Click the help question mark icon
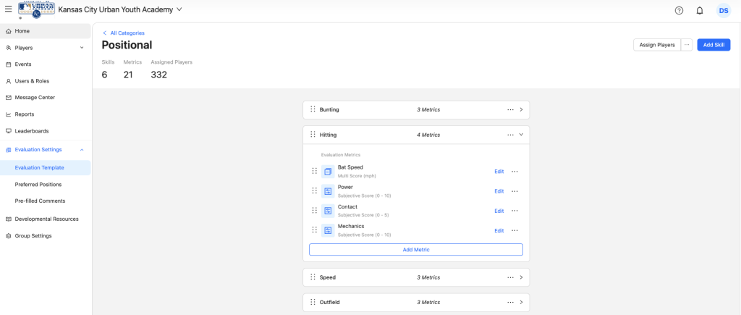 tap(679, 10)
